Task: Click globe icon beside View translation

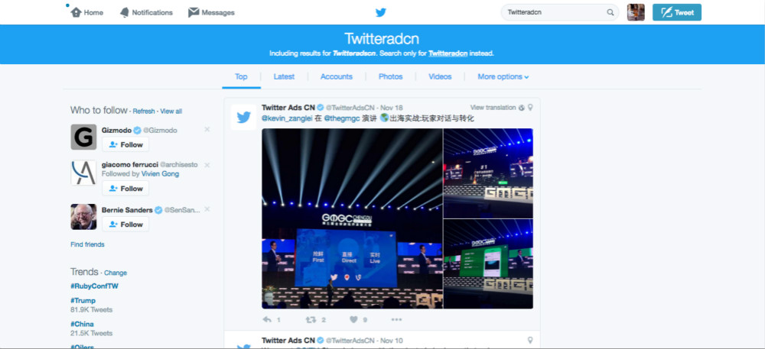Action: [522, 107]
